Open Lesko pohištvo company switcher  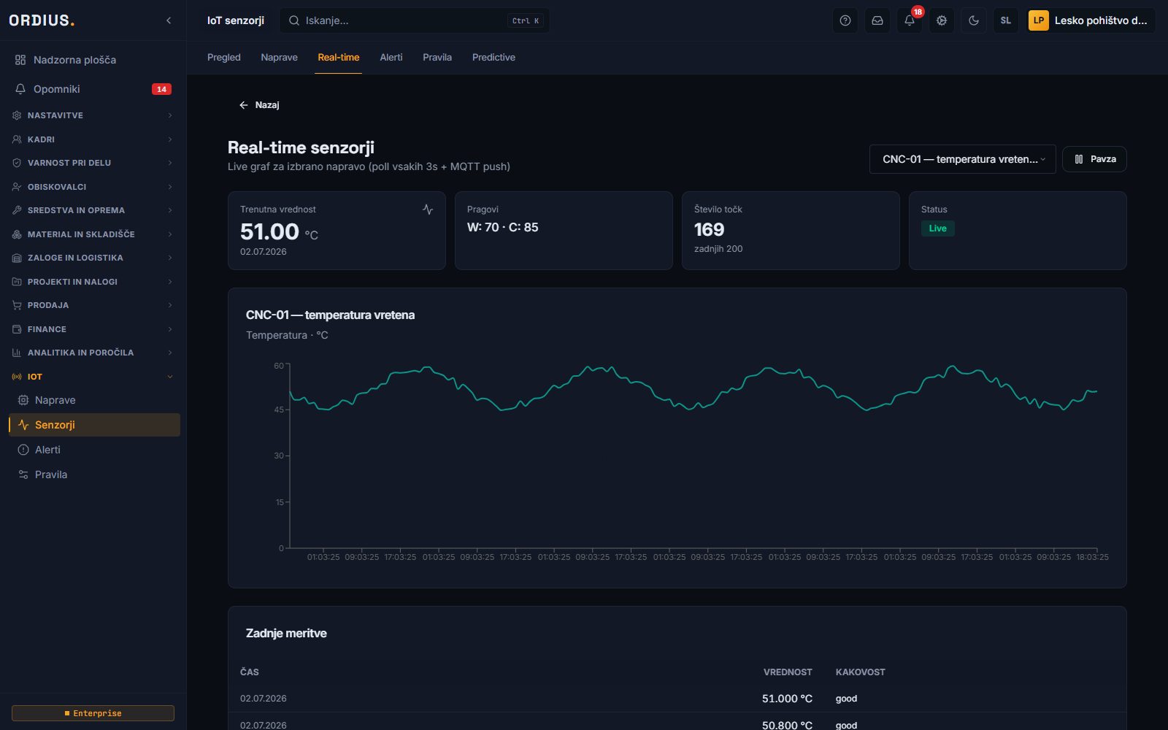1091,20
